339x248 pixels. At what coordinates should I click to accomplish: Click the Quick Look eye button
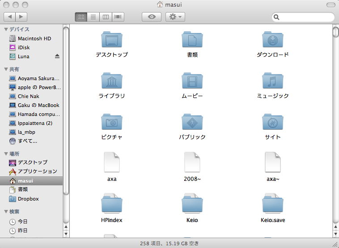click(152, 17)
